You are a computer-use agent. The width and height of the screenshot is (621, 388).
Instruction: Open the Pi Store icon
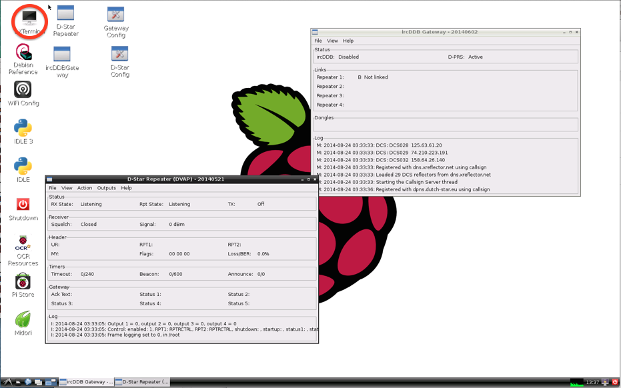[23, 281]
